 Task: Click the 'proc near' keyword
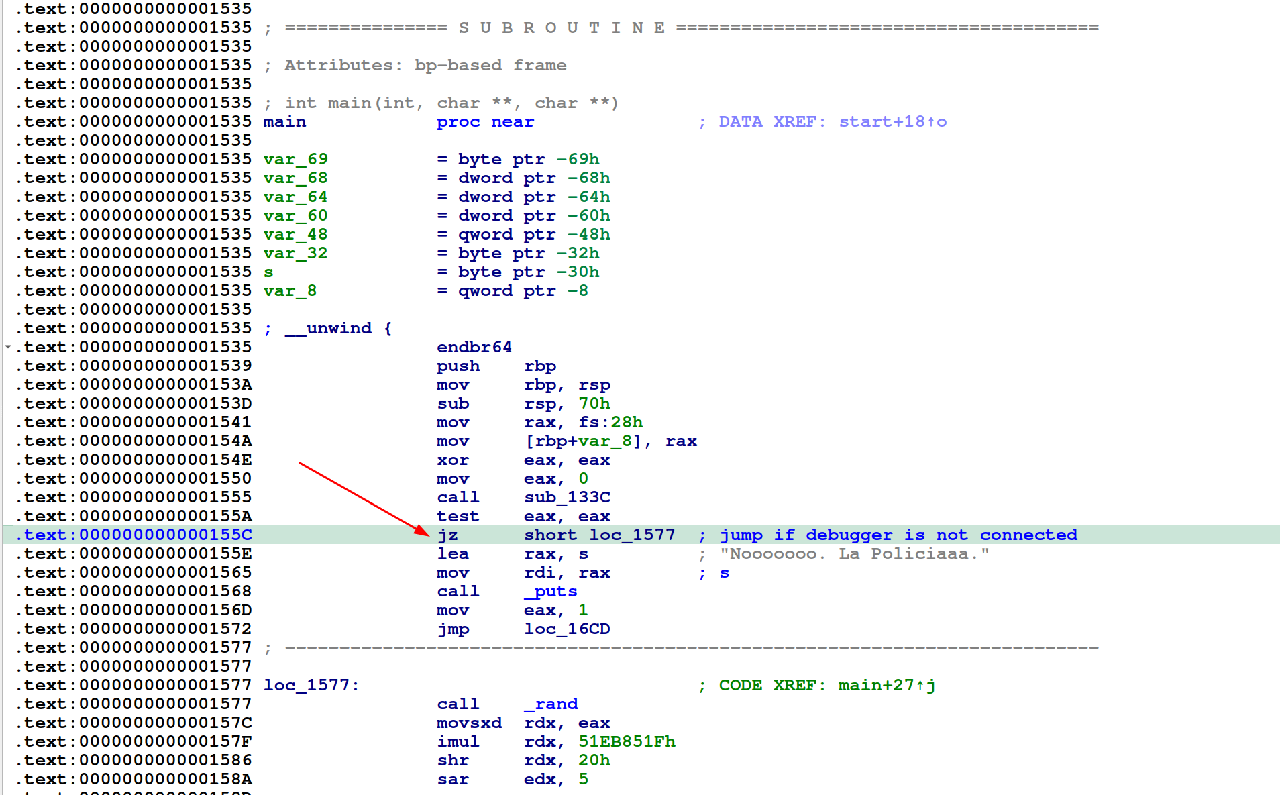click(x=485, y=121)
